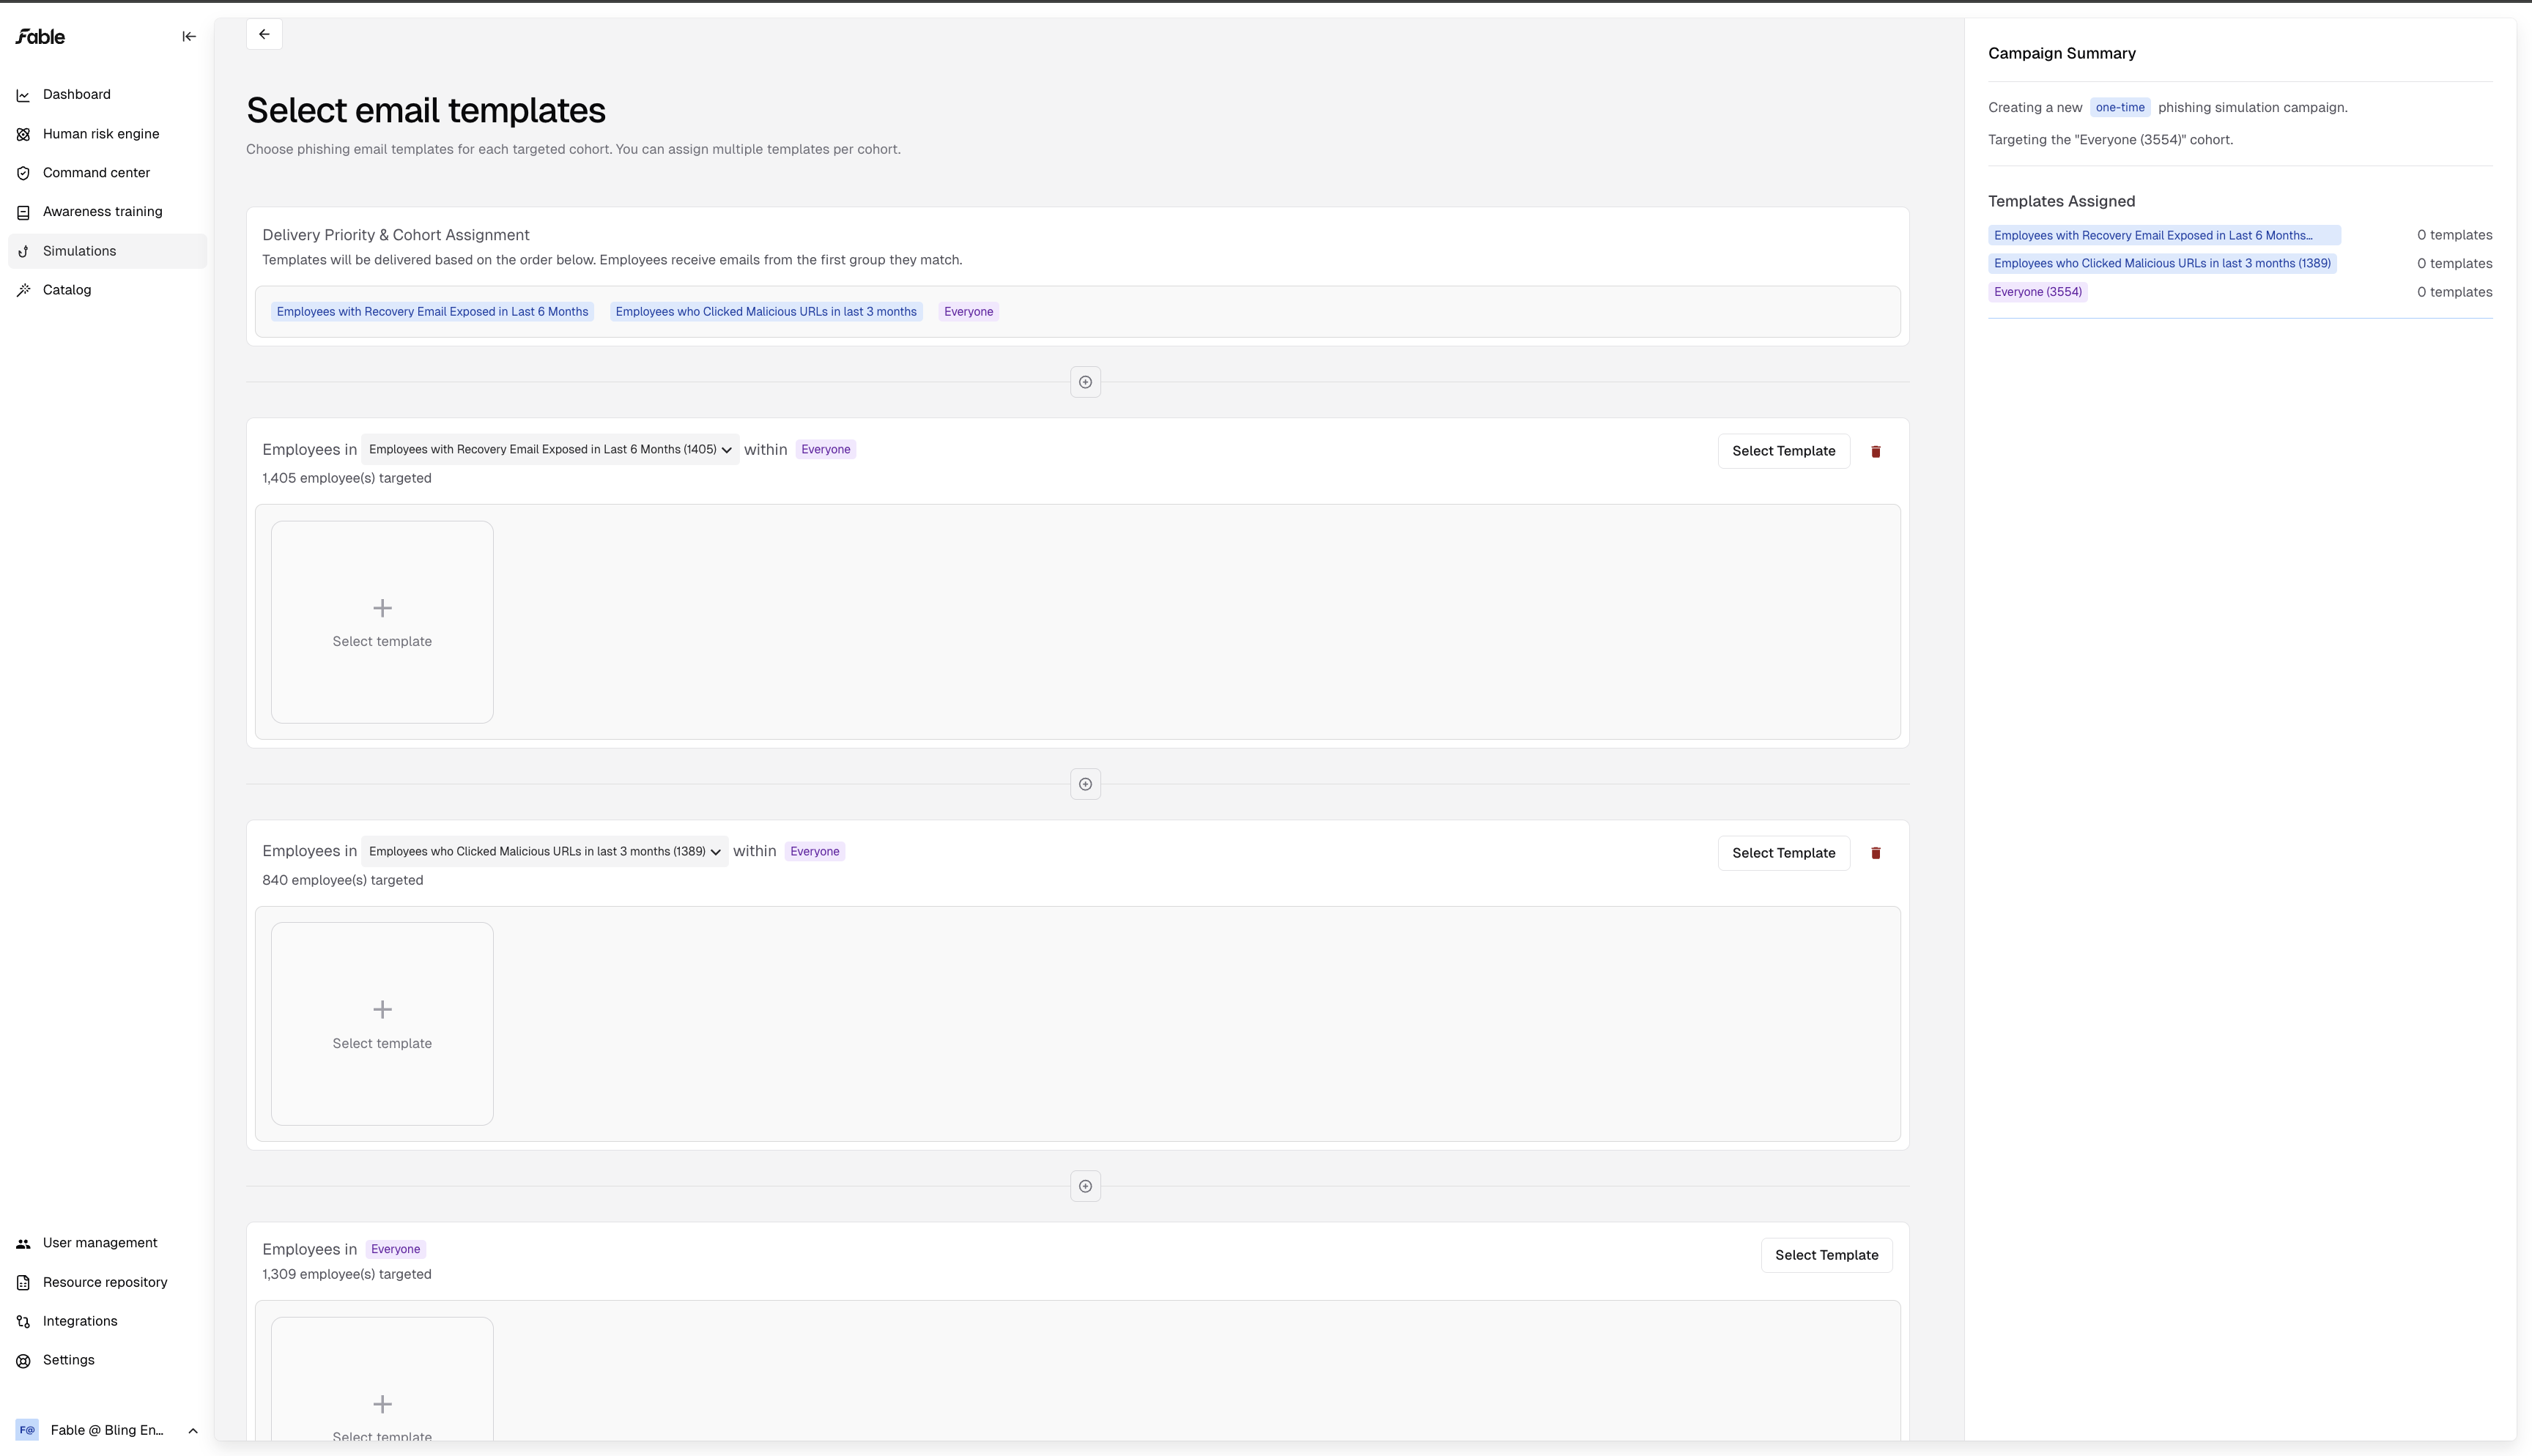Screen dimensions: 2532x1456
Task: Click the Templates Assigned heading
Action: 2061,202
